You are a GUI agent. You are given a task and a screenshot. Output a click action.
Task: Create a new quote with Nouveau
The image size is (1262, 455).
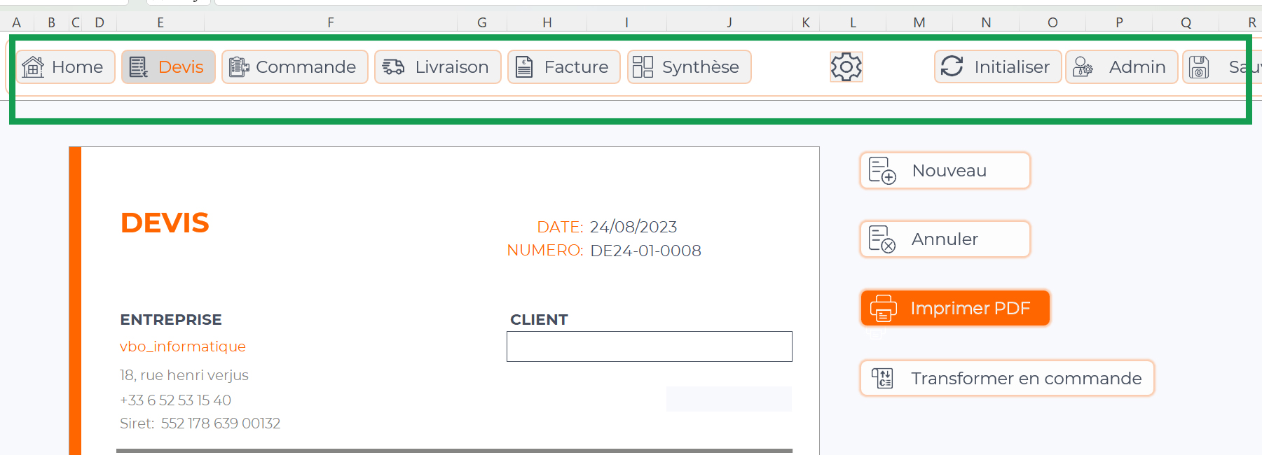(945, 171)
